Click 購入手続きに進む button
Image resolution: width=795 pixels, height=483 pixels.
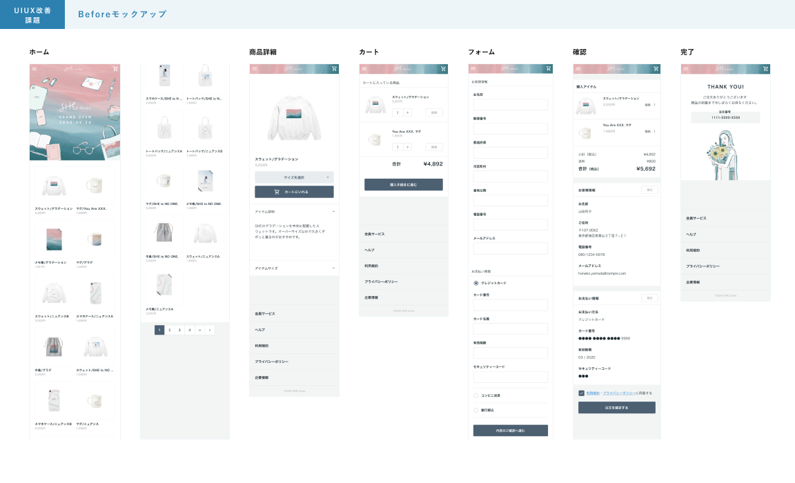point(404,184)
